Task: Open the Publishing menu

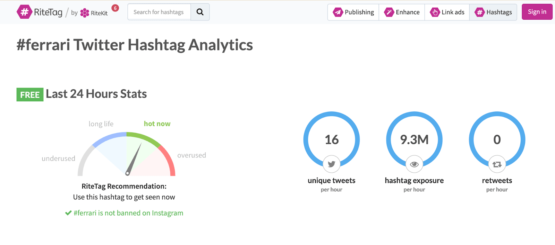Action: point(353,12)
